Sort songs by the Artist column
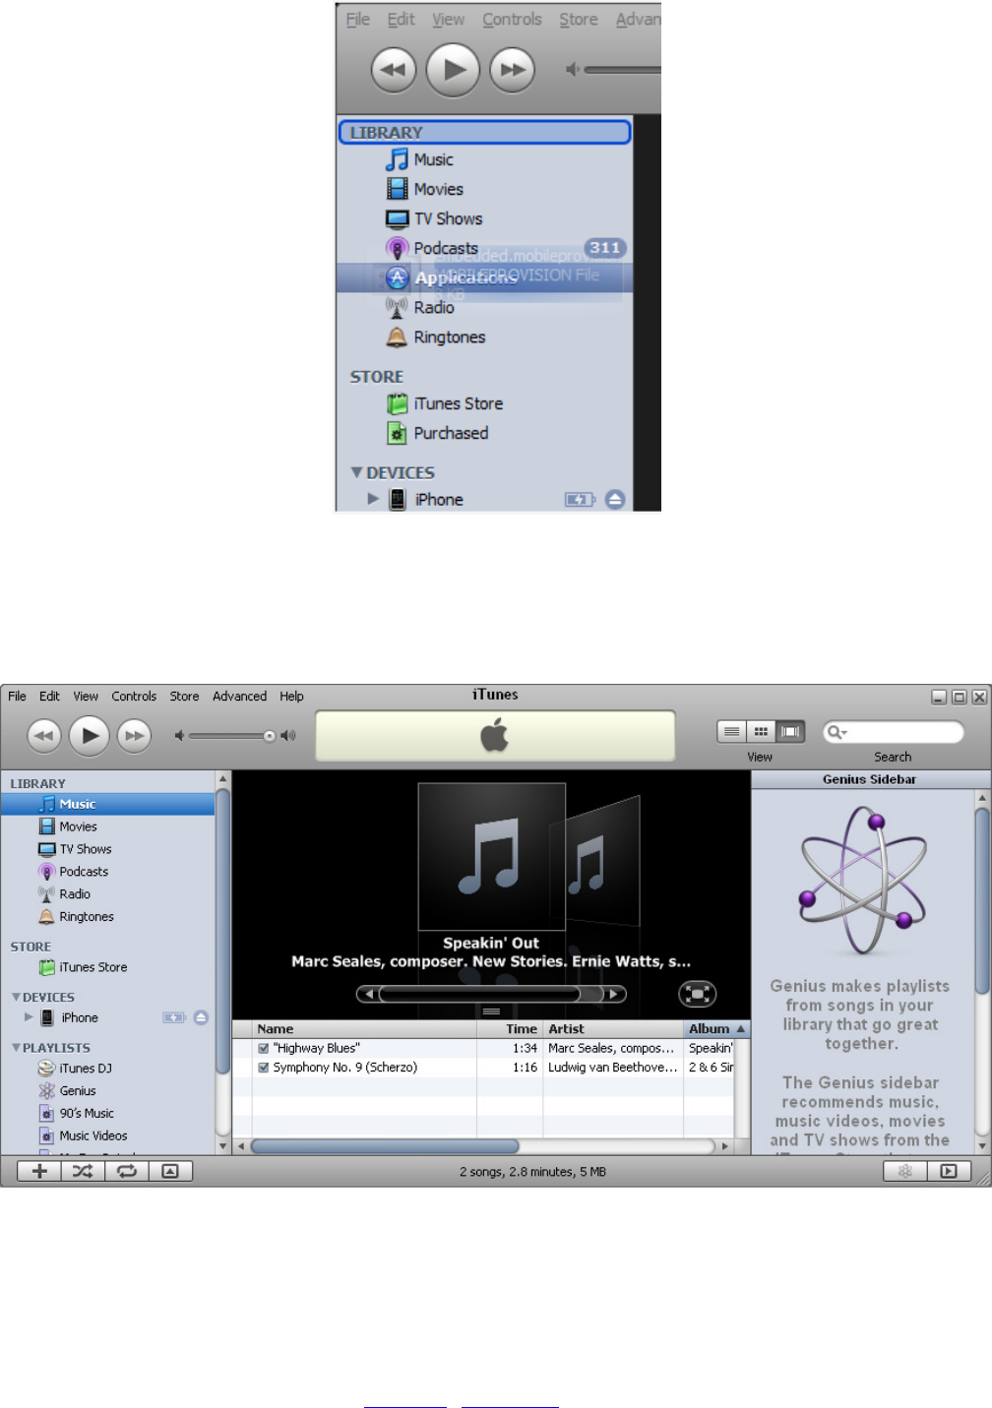992x1408 pixels. [613, 1029]
